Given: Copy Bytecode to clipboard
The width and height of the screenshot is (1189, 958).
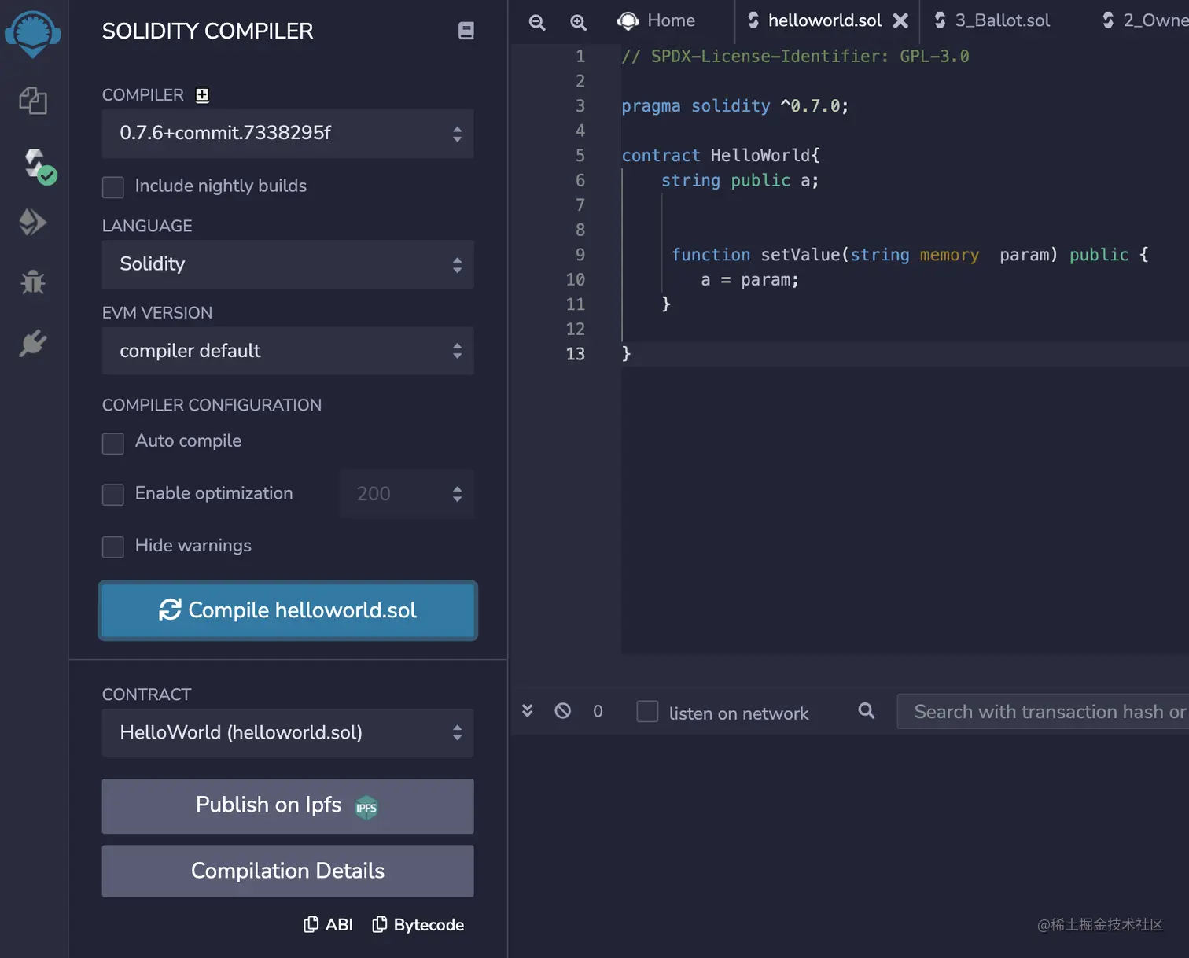Looking at the screenshot, I should click(x=418, y=925).
